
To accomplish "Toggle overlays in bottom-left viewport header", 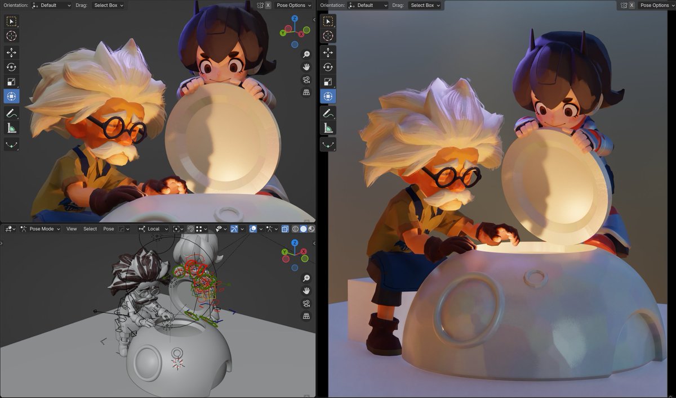I will [253, 229].
